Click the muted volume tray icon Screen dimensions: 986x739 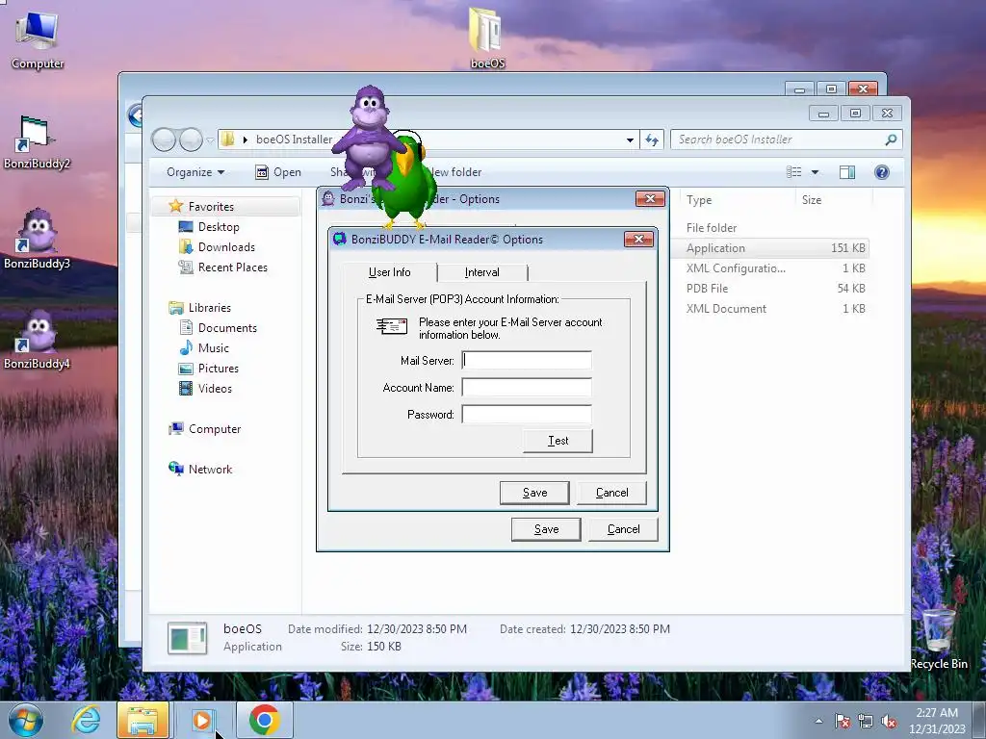click(x=889, y=721)
